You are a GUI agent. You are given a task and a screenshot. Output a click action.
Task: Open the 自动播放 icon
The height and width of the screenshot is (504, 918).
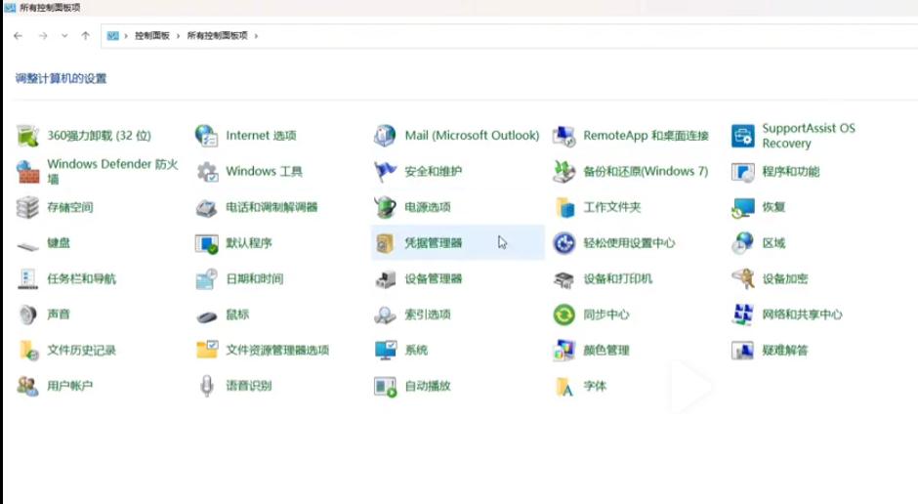[385, 386]
